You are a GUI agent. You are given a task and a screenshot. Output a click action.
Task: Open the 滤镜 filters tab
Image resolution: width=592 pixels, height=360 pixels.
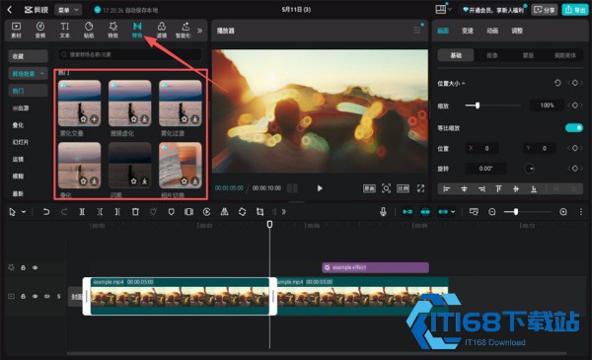coord(162,30)
